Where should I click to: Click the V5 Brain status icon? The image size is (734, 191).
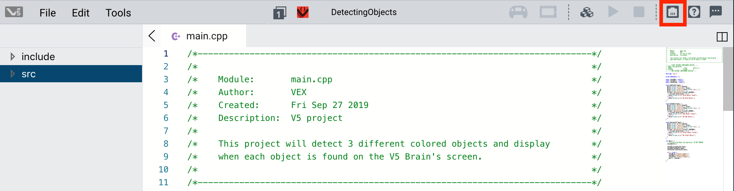(548, 13)
